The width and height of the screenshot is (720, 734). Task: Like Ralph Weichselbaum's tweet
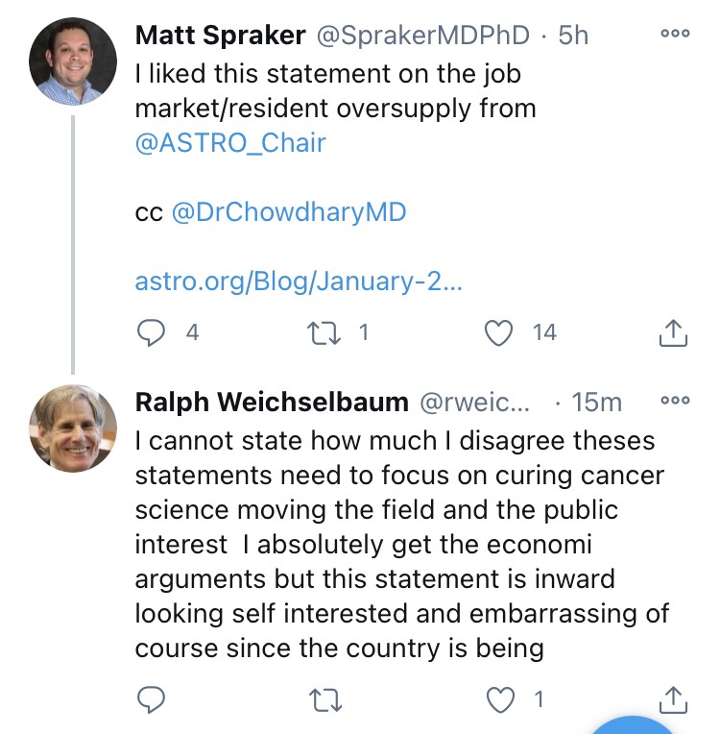coord(501,700)
